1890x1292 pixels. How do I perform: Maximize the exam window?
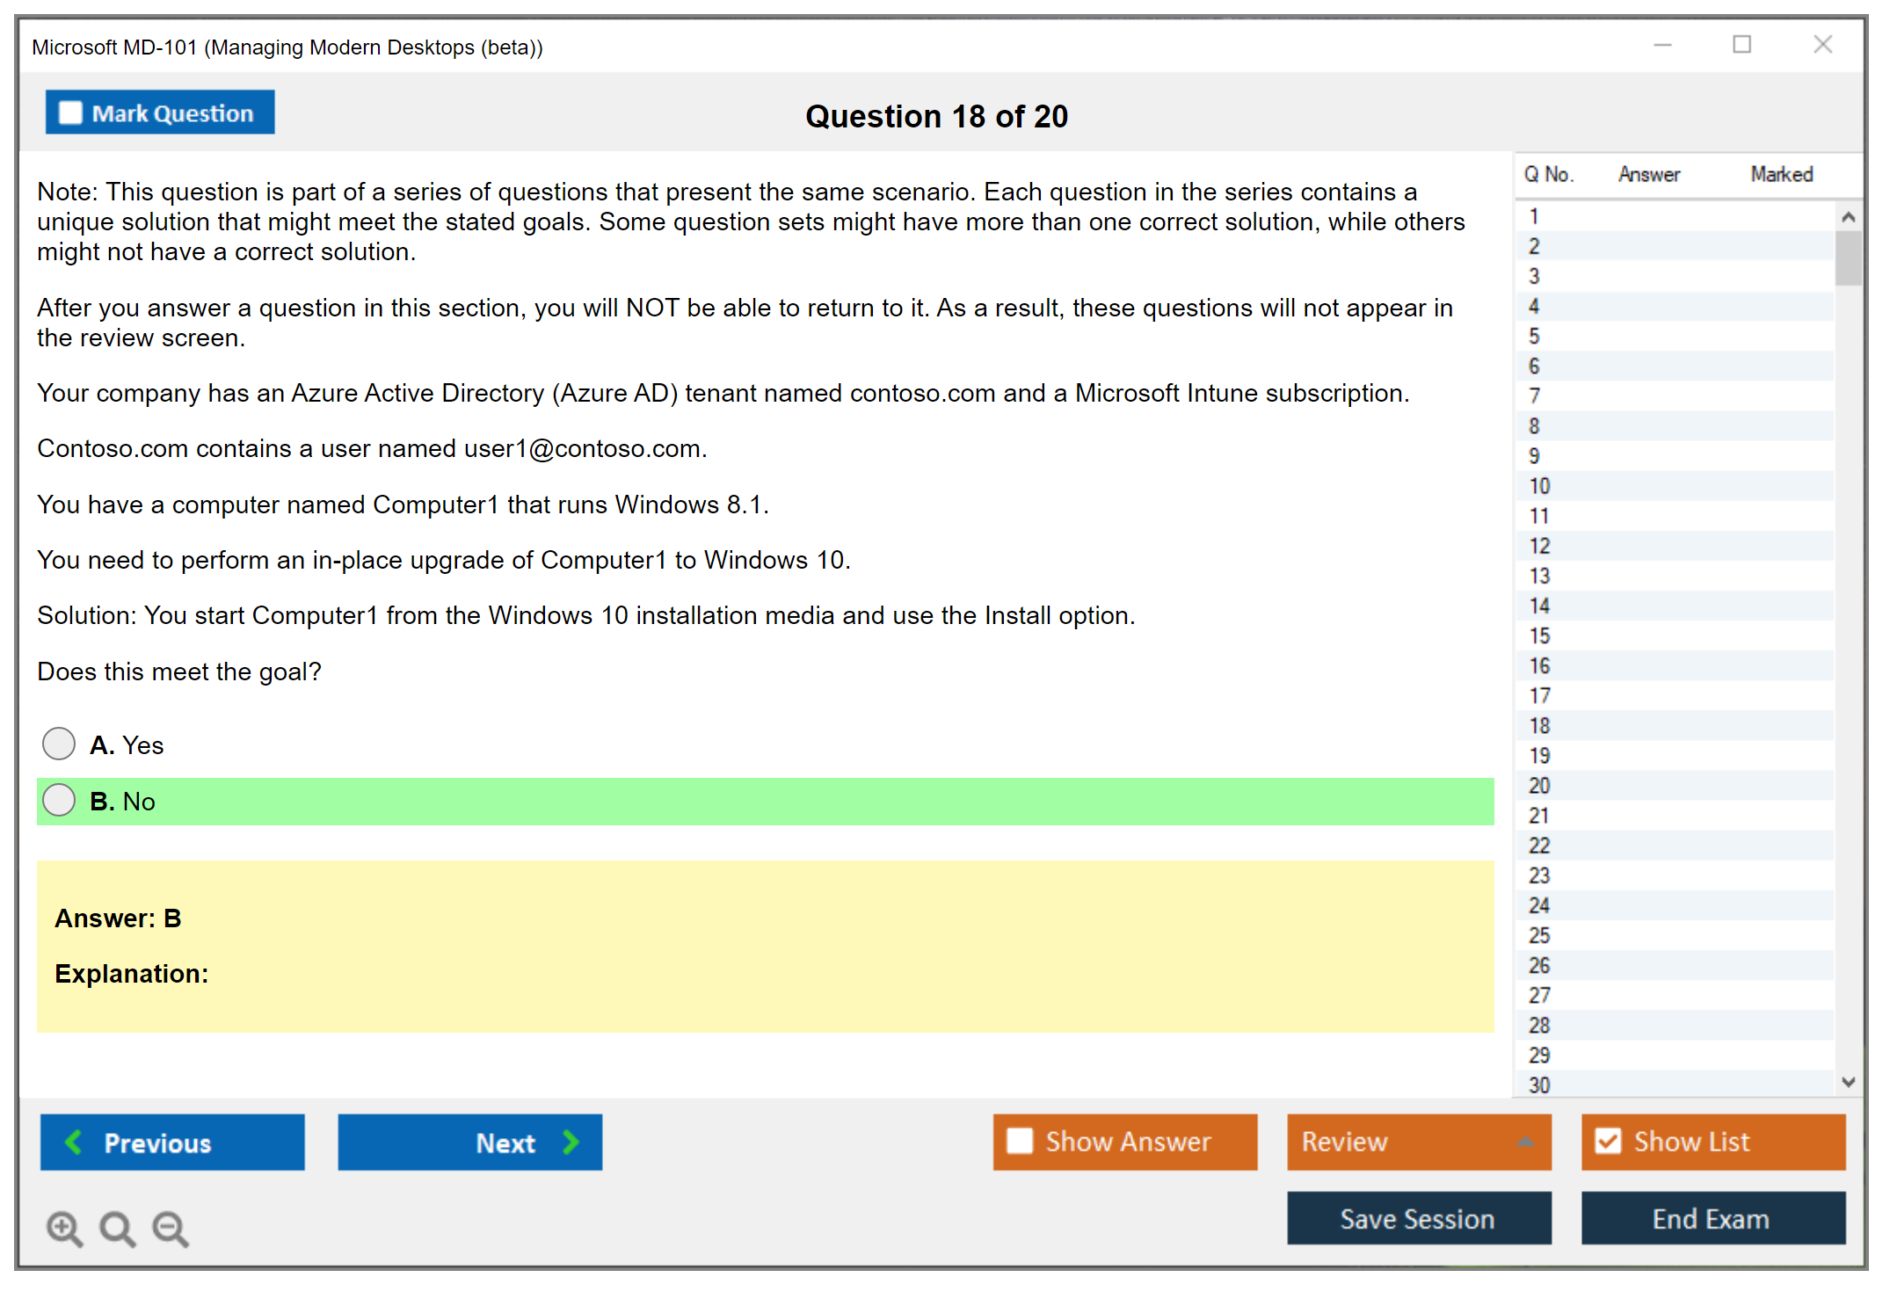(1741, 45)
